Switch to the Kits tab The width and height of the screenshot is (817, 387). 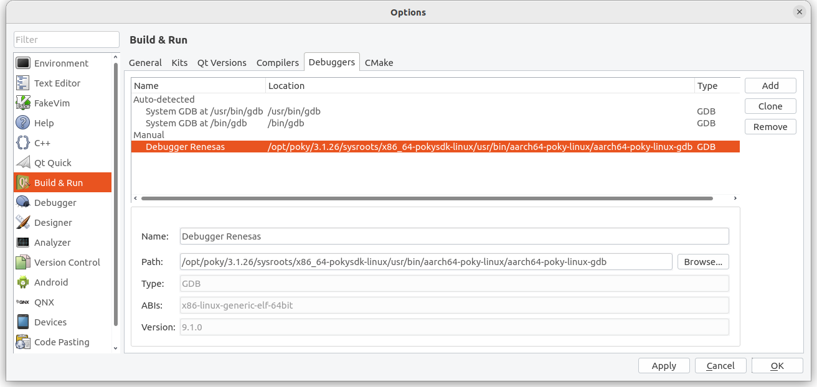[x=179, y=62]
